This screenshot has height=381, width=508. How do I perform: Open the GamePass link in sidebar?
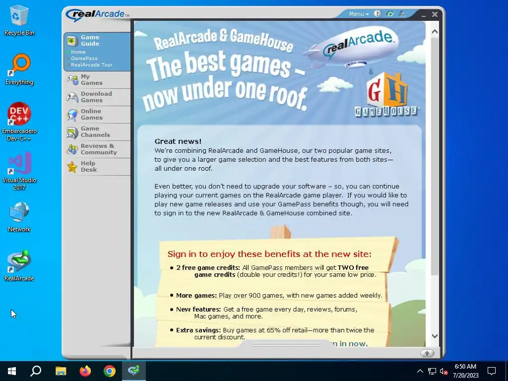pyautogui.click(x=84, y=59)
